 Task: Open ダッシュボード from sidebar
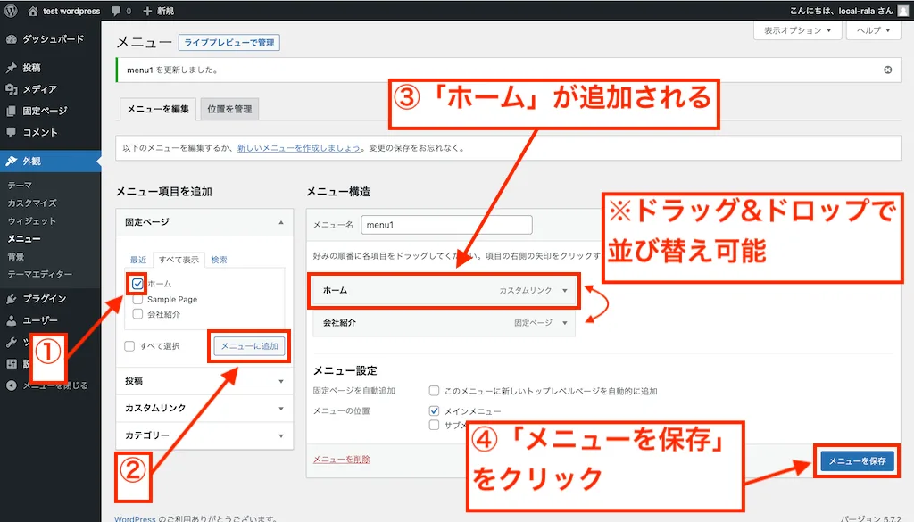point(51,39)
